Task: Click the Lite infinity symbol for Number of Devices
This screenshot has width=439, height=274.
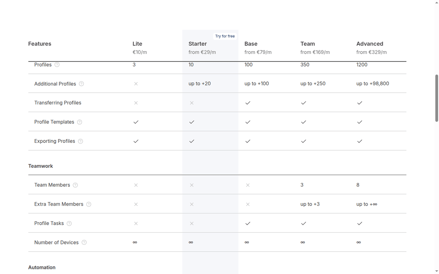Action: coord(135,242)
